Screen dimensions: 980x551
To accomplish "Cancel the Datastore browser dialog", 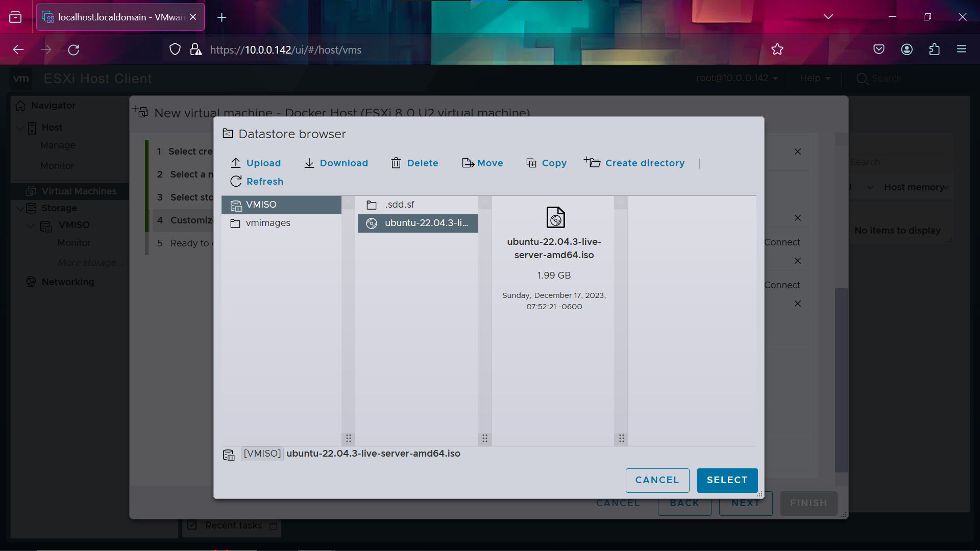I will 657,480.
